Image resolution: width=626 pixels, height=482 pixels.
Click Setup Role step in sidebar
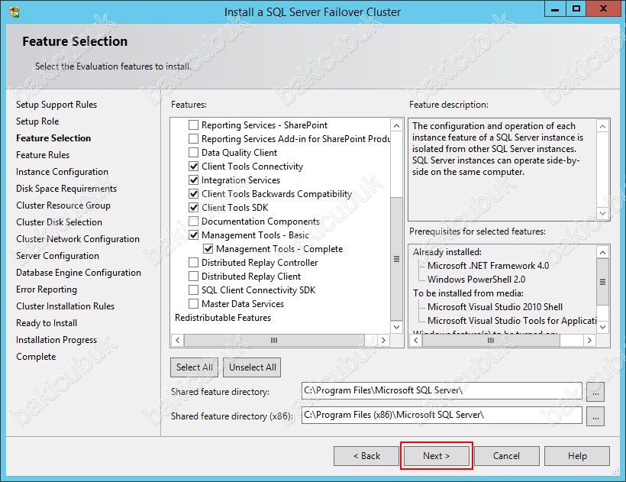pyautogui.click(x=37, y=121)
